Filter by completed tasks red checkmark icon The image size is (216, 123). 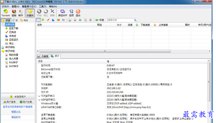pos(48,20)
